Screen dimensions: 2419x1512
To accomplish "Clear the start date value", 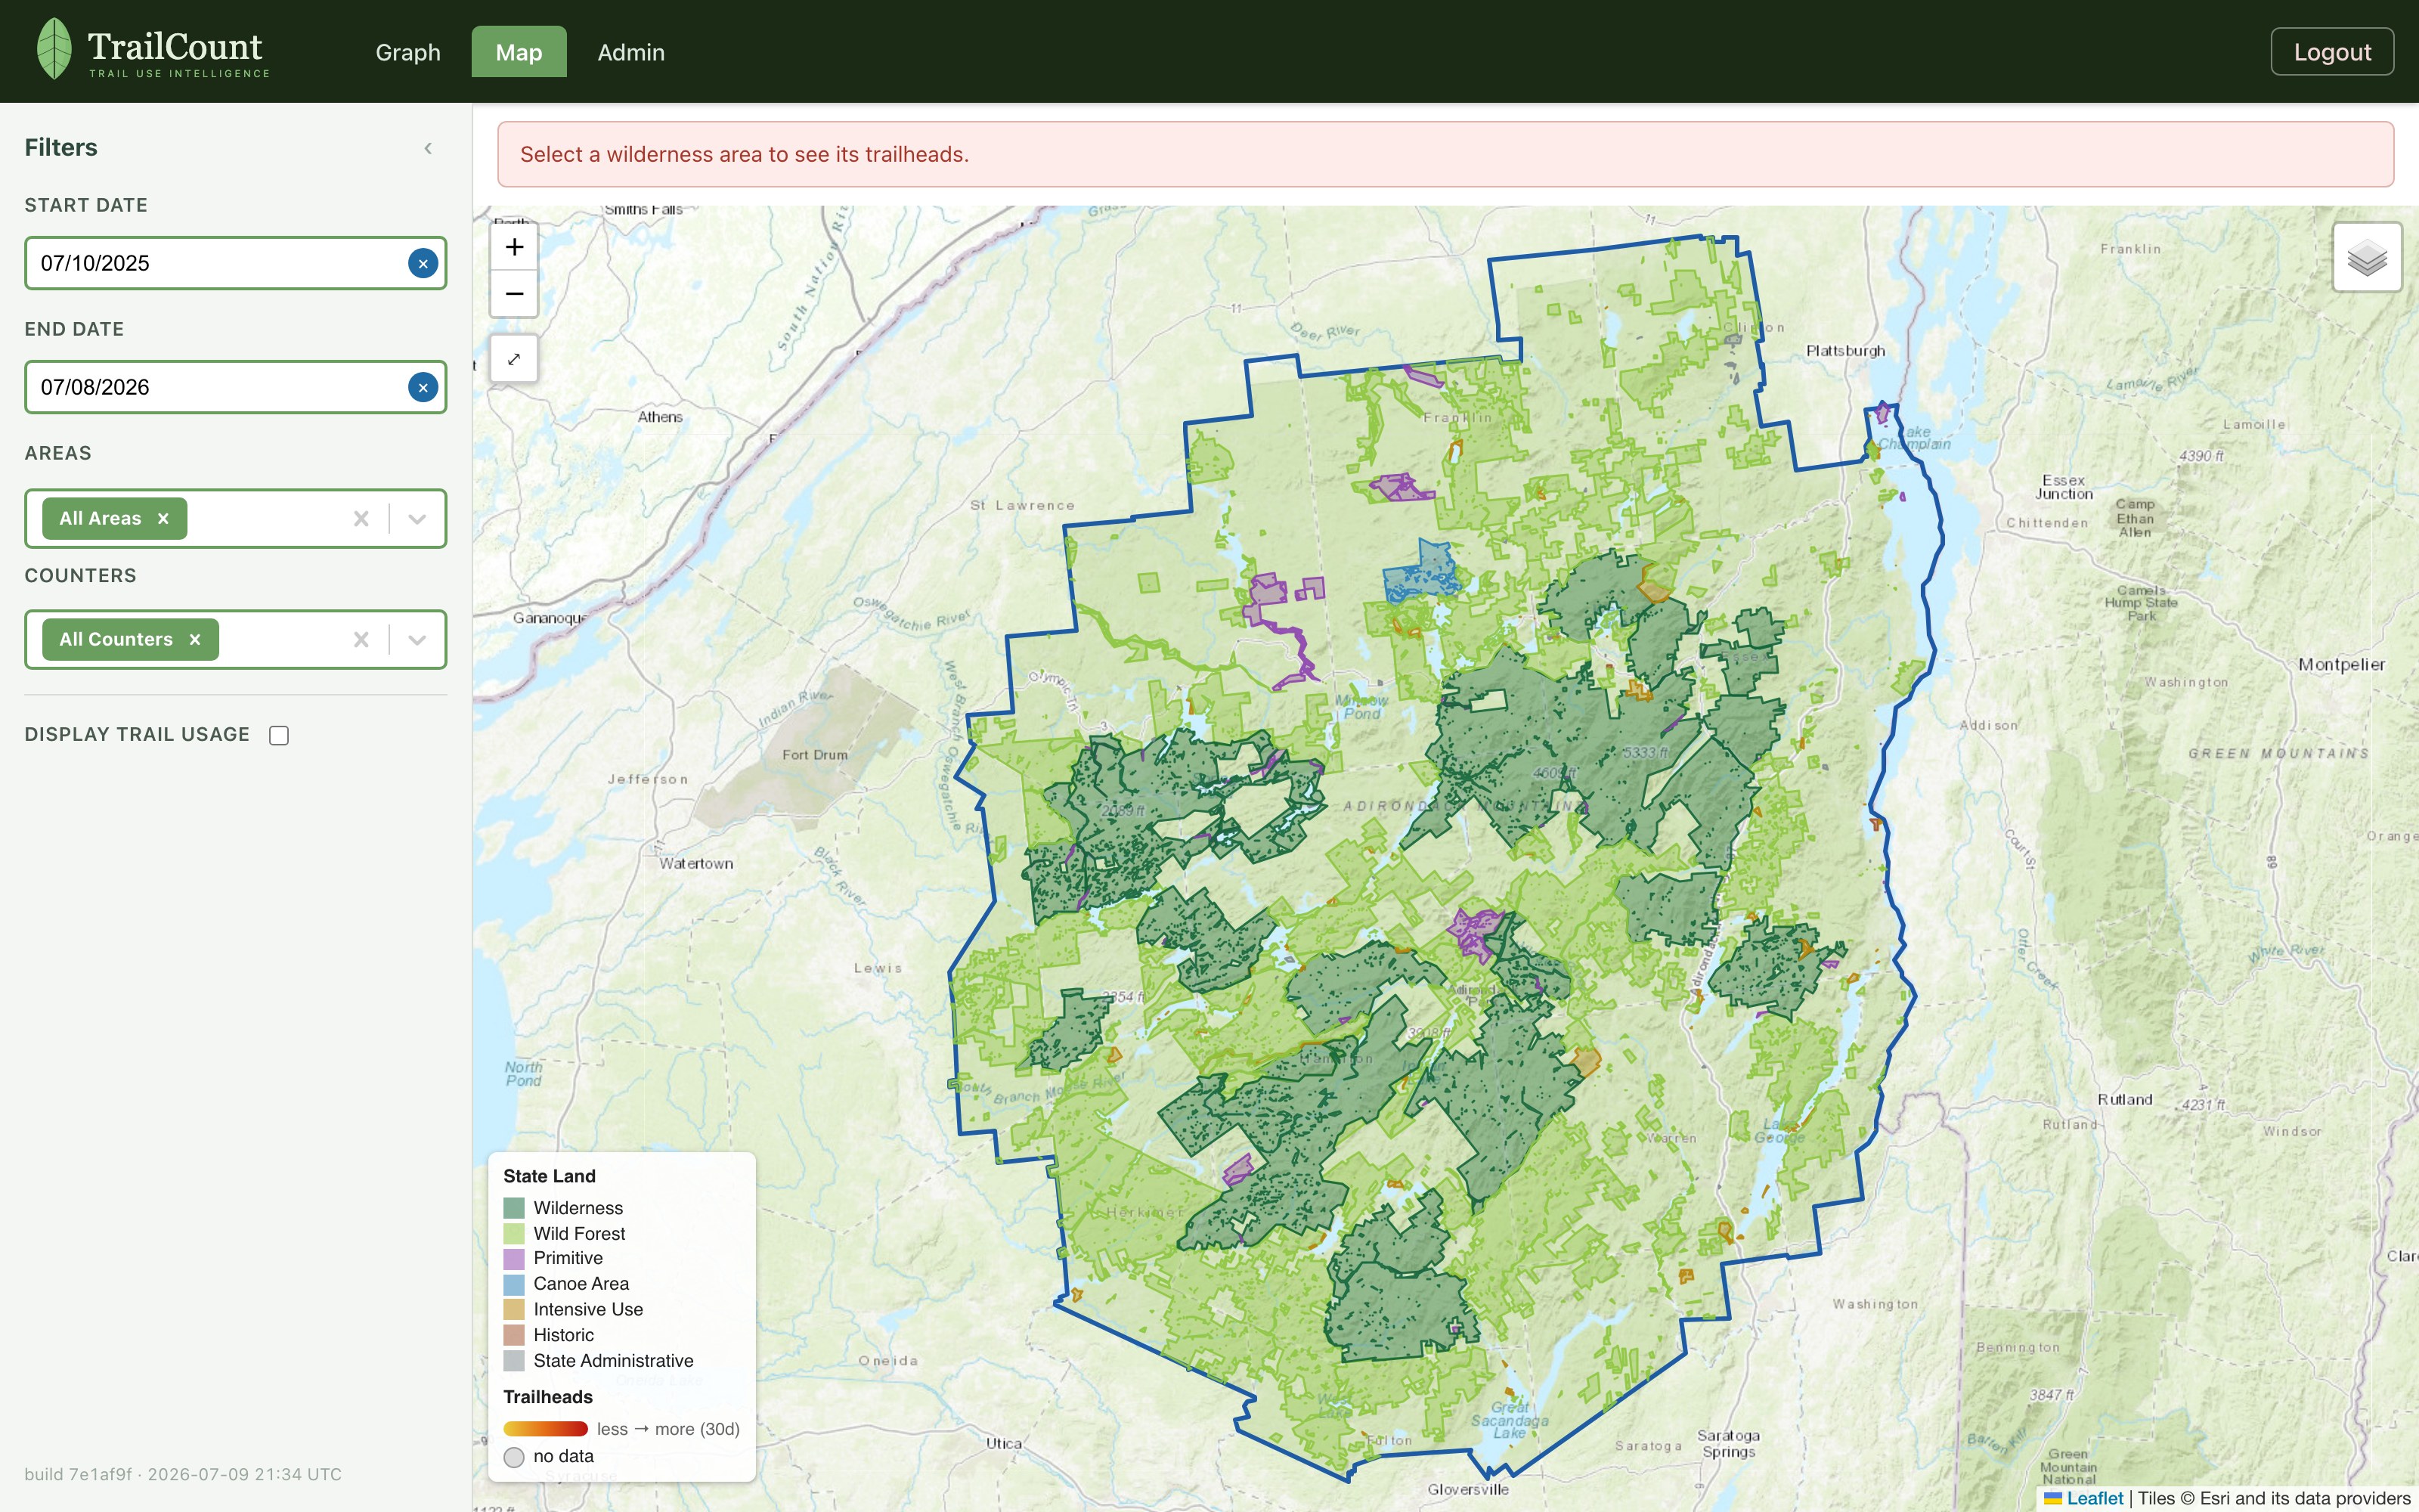I will coord(423,263).
